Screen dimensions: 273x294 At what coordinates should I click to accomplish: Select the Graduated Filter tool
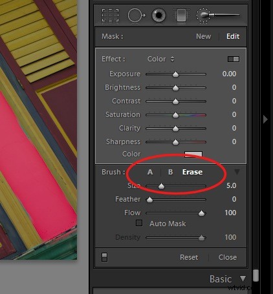[x=181, y=16]
